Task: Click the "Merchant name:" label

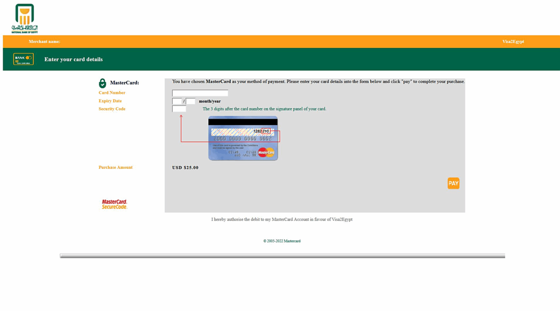Action: tap(44, 42)
